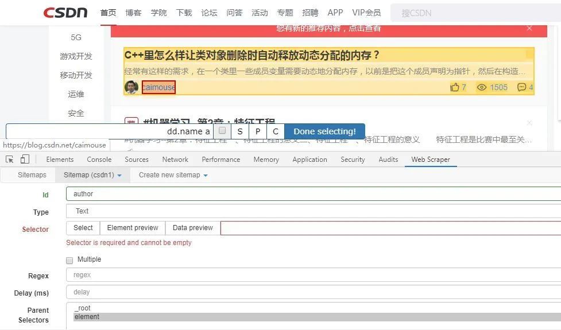Click the C child button
561x330 pixels.
click(x=276, y=131)
